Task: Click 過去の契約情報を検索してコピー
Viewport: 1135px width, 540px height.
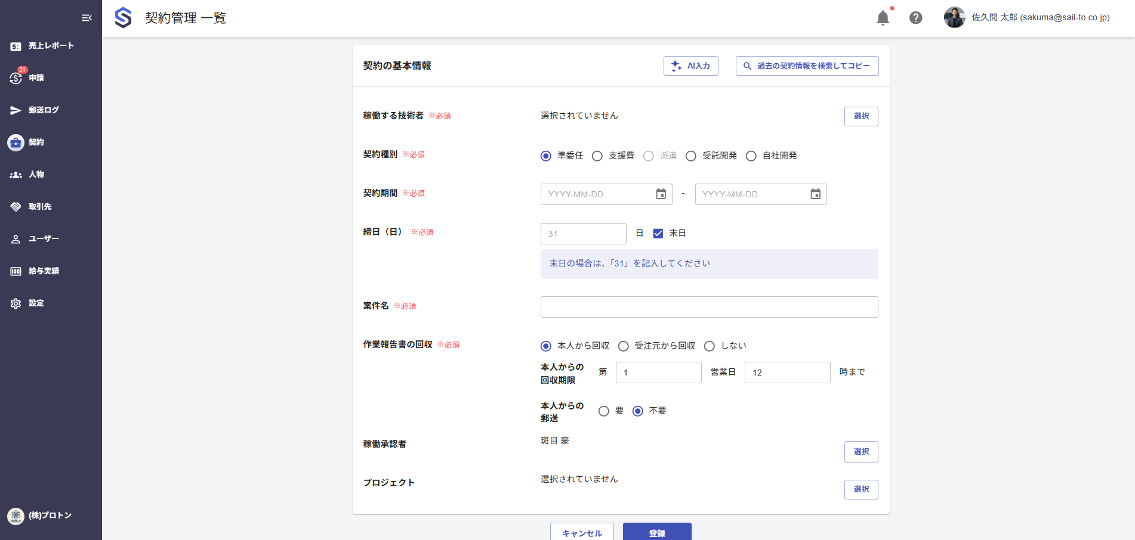Action: (x=807, y=66)
